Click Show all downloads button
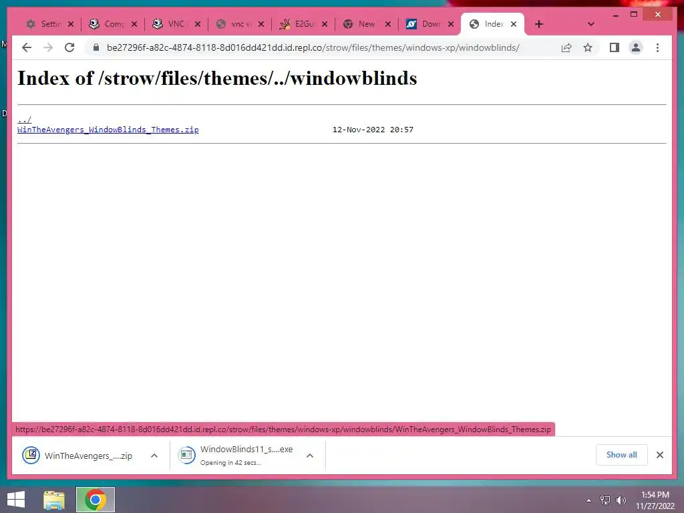The width and height of the screenshot is (684, 513). pos(622,455)
